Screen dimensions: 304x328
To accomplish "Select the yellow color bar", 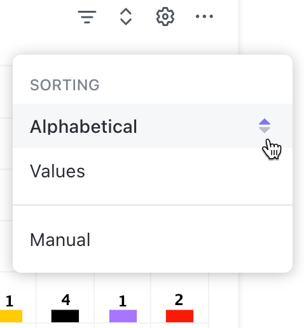I will pos(11,316).
